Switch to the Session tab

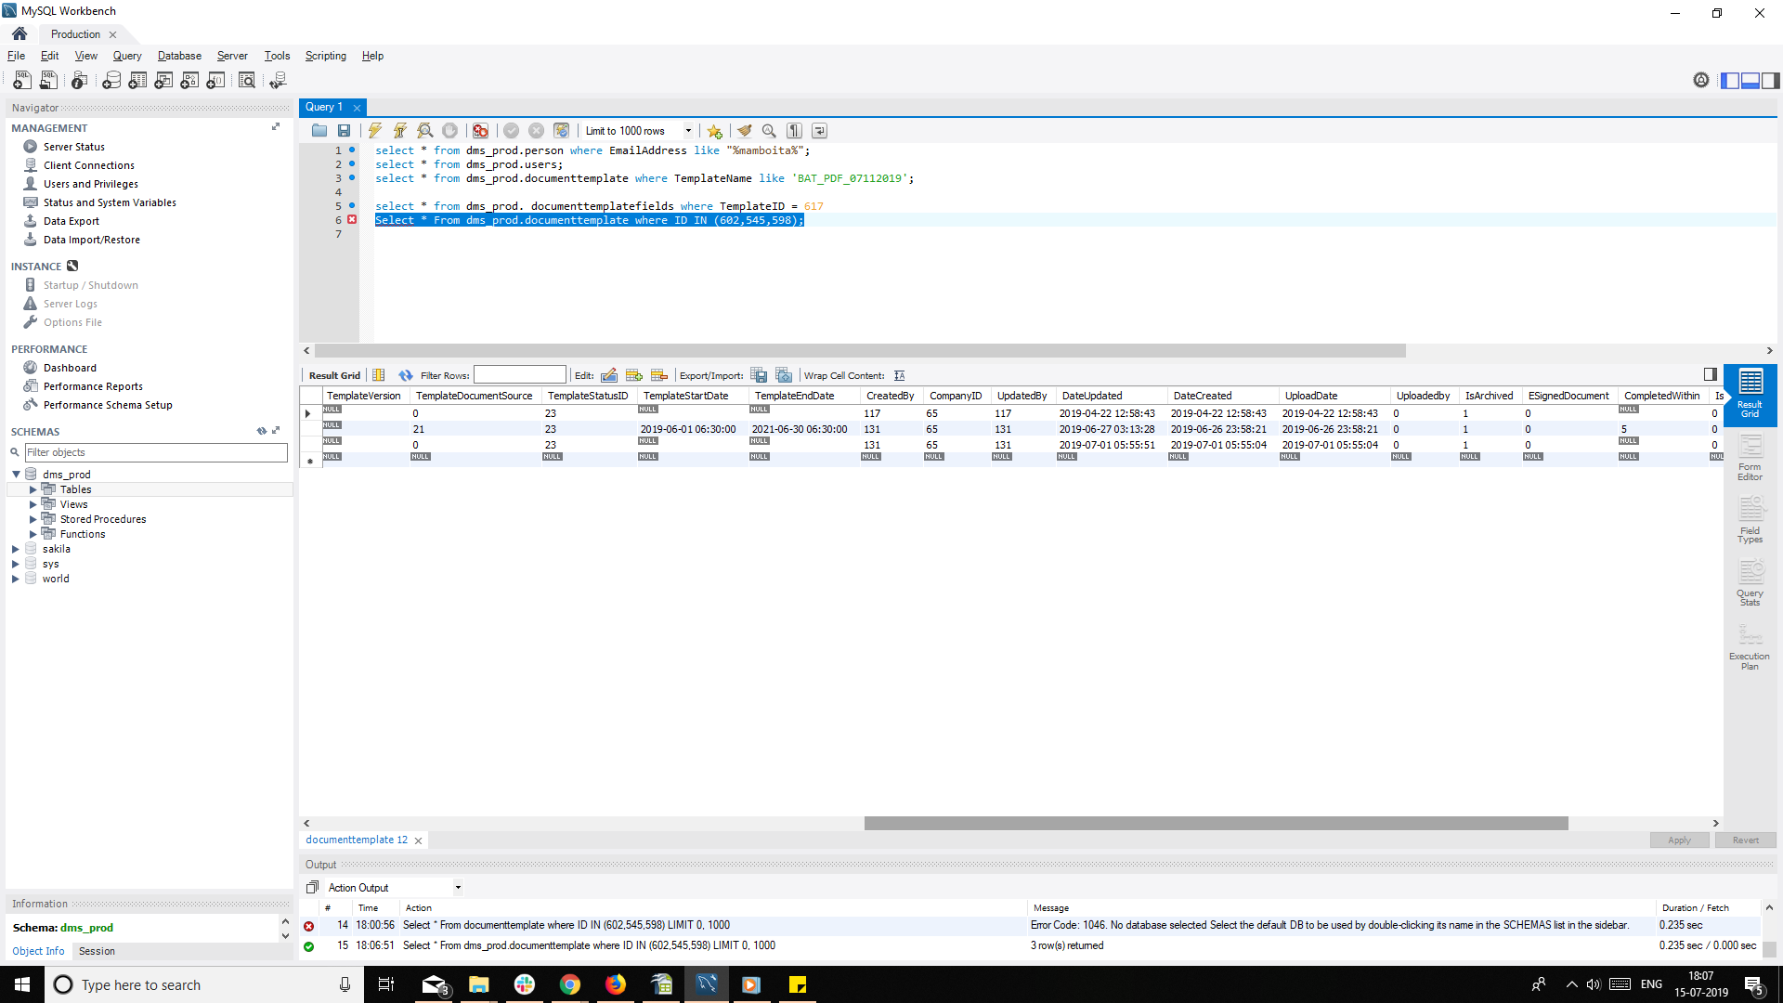97,951
